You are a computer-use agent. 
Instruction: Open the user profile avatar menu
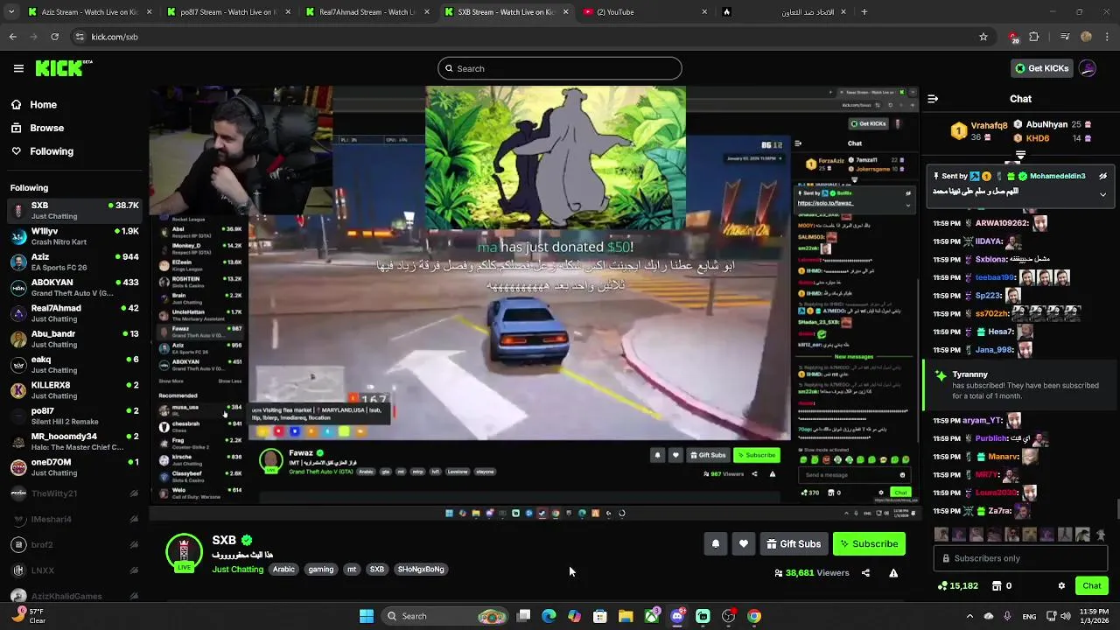[1088, 68]
